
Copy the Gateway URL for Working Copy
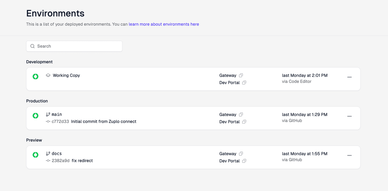241,75
